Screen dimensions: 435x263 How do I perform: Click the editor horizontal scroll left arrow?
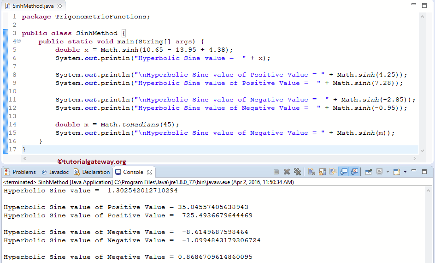point(25,158)
